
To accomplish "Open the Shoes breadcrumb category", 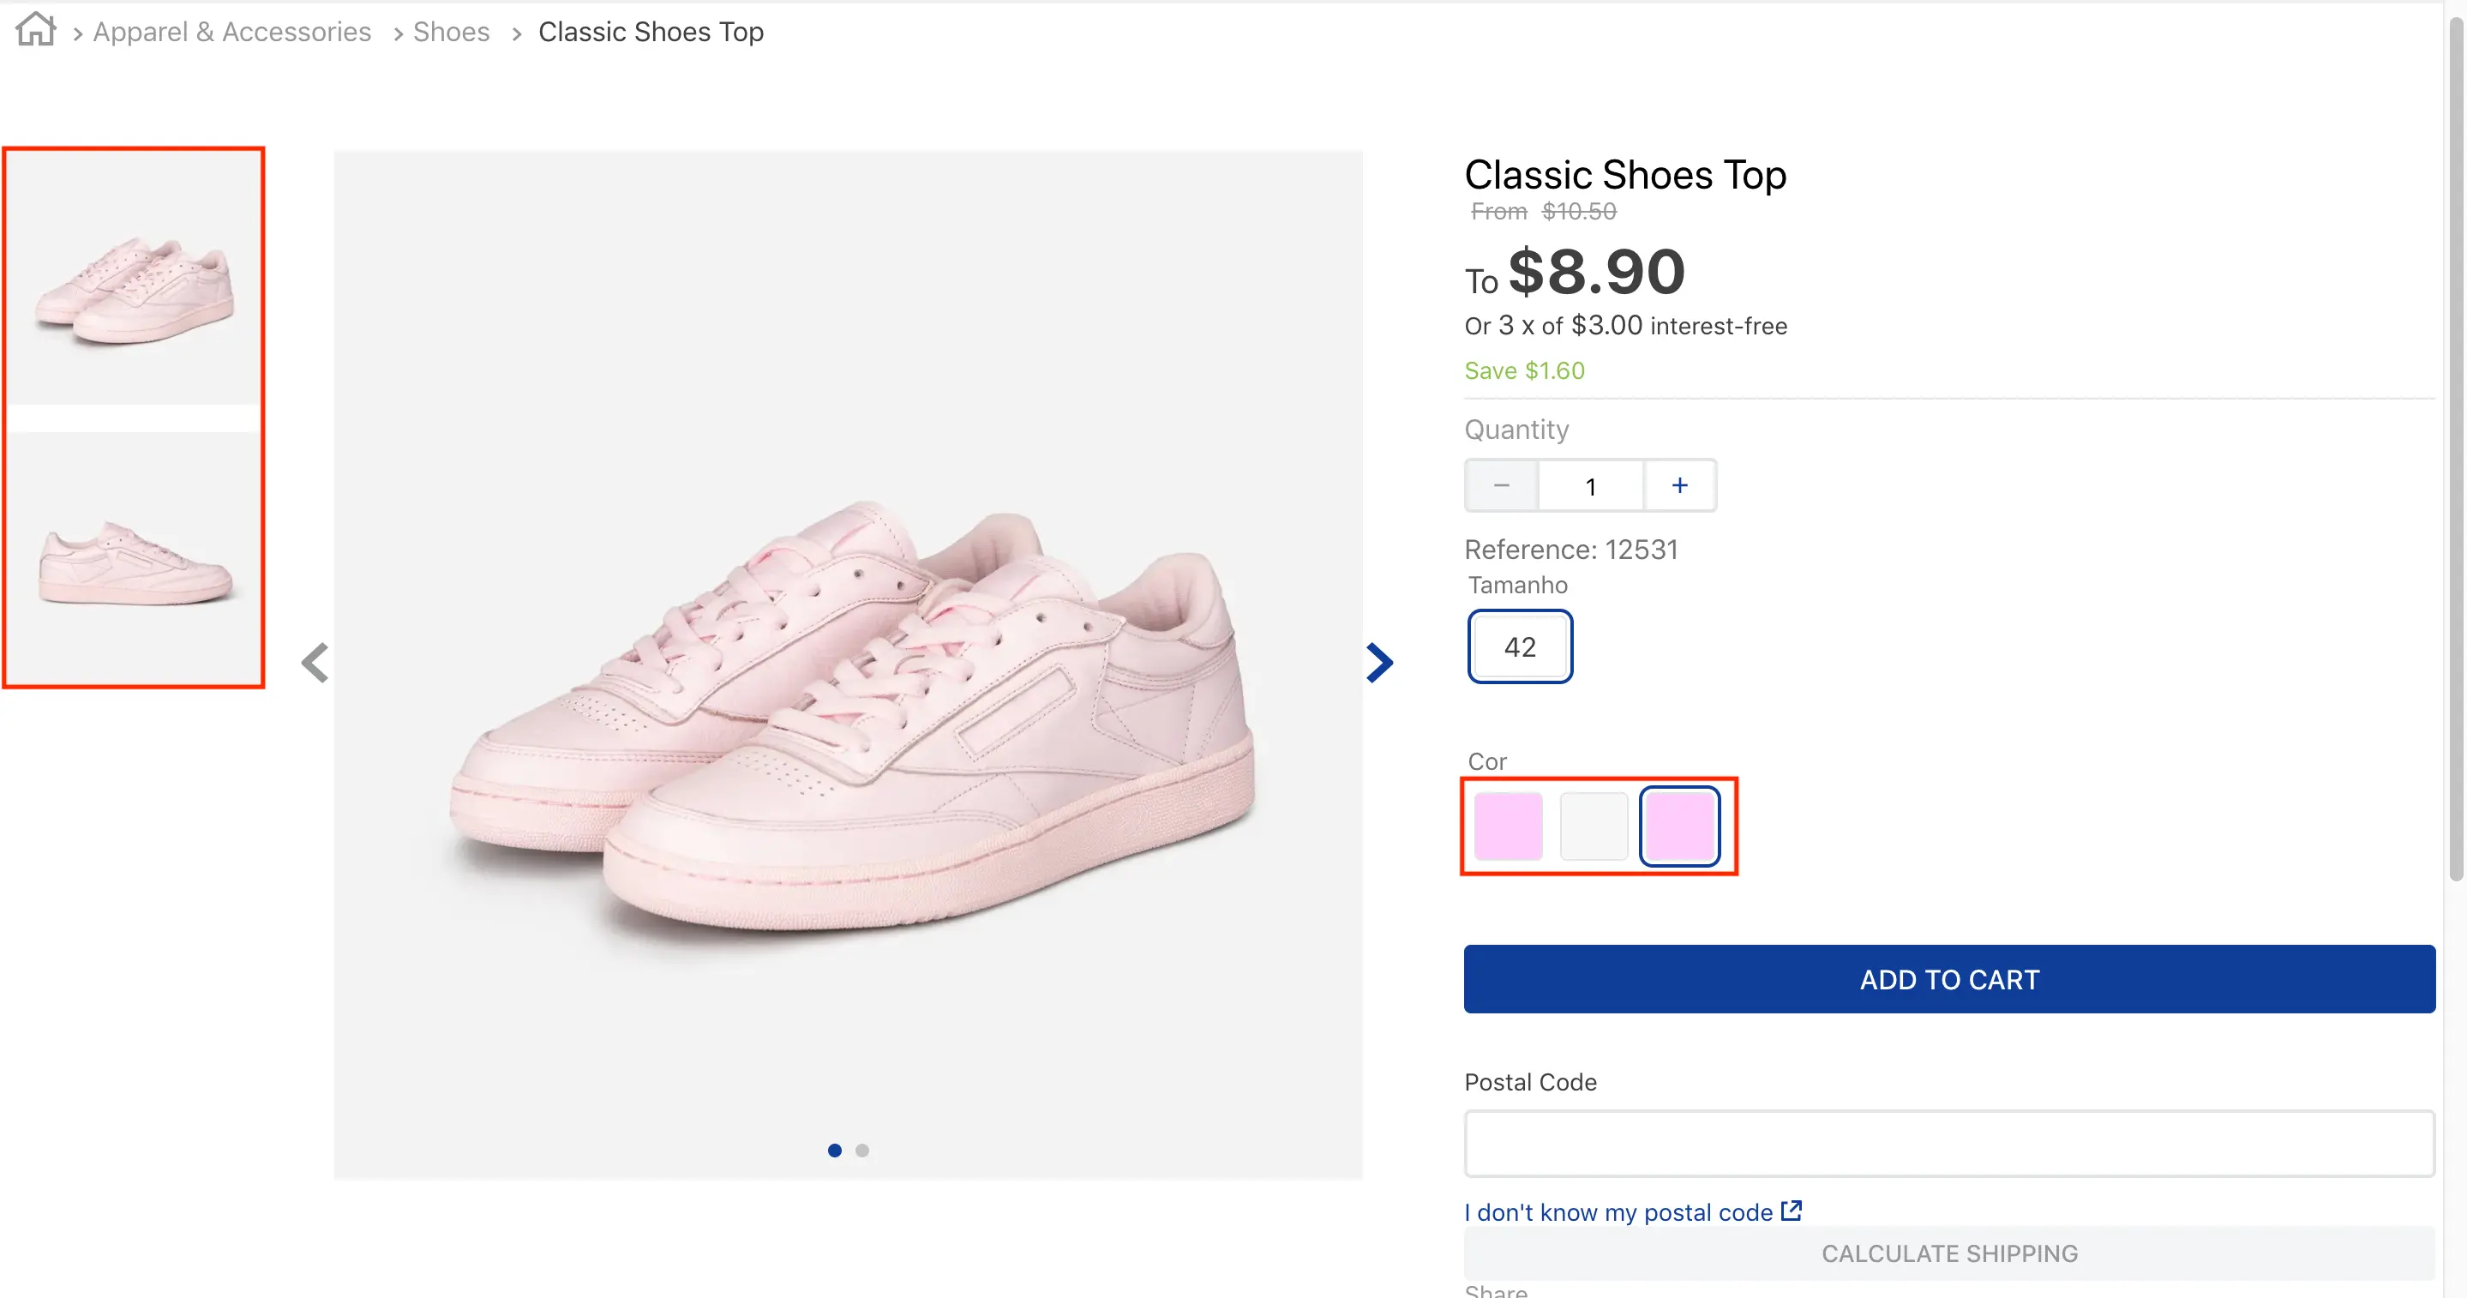I will (449, 31).
